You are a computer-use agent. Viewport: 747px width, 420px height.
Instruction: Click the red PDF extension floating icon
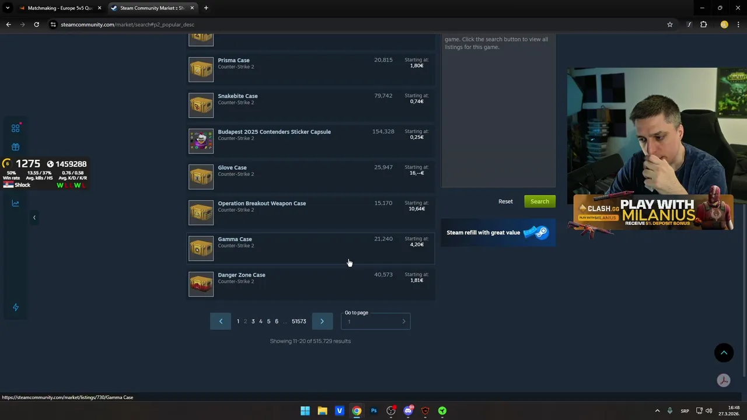(x=724, y=380)
